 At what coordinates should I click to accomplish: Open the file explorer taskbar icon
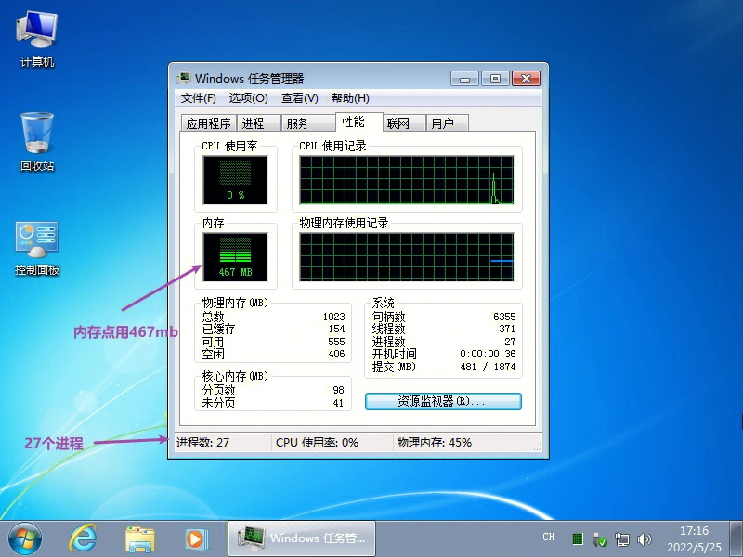140,539
